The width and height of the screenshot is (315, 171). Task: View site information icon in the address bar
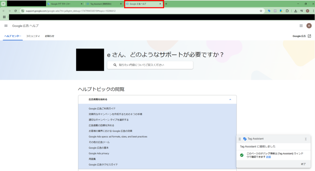pyautogui.click(x=22, y=11)
